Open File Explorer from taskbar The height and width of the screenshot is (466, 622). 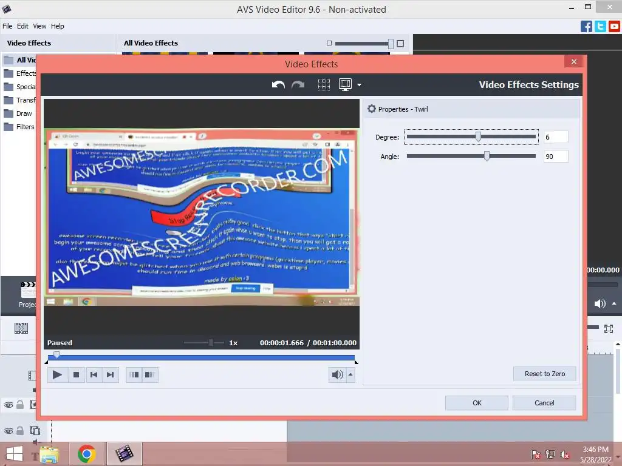49,454
